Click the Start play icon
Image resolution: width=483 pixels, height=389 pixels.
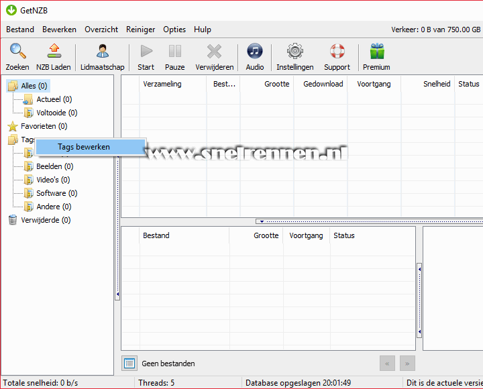pyautogui.click(x=146, y=51)
